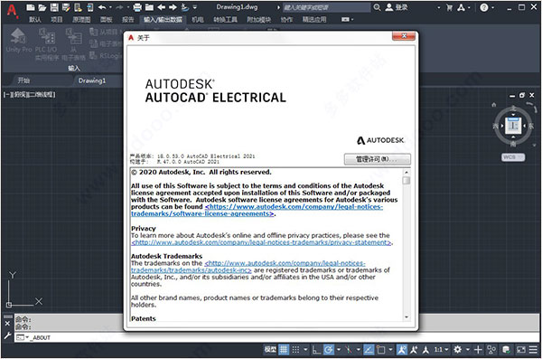
Task: Open file with folder icon in quick access toolbar
Action: tap(42, 7)
